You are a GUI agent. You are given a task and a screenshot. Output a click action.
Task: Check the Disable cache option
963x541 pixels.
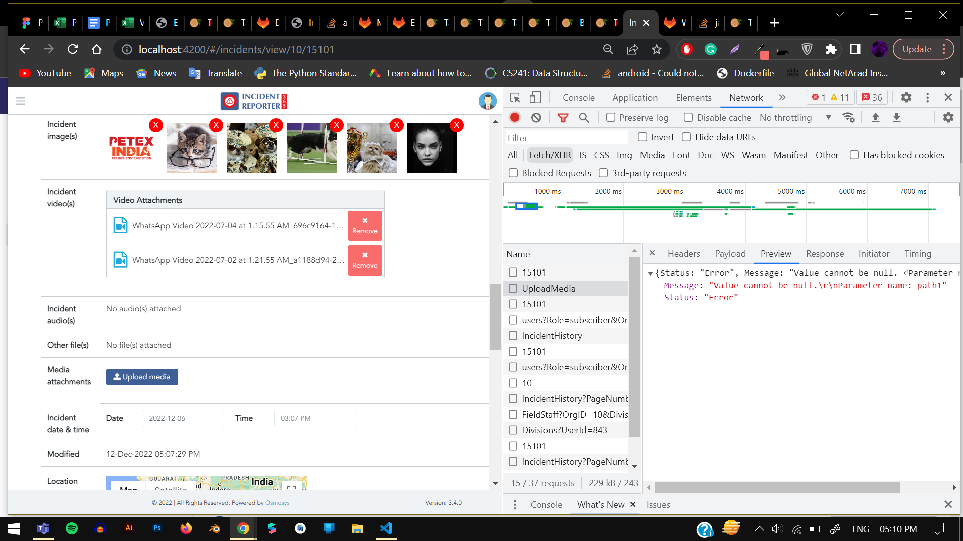[x=688, y=117]
